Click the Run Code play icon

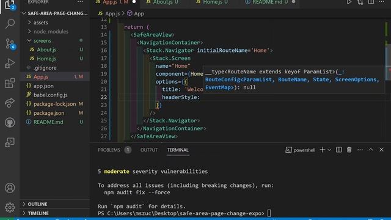click(x=349, y=2)
